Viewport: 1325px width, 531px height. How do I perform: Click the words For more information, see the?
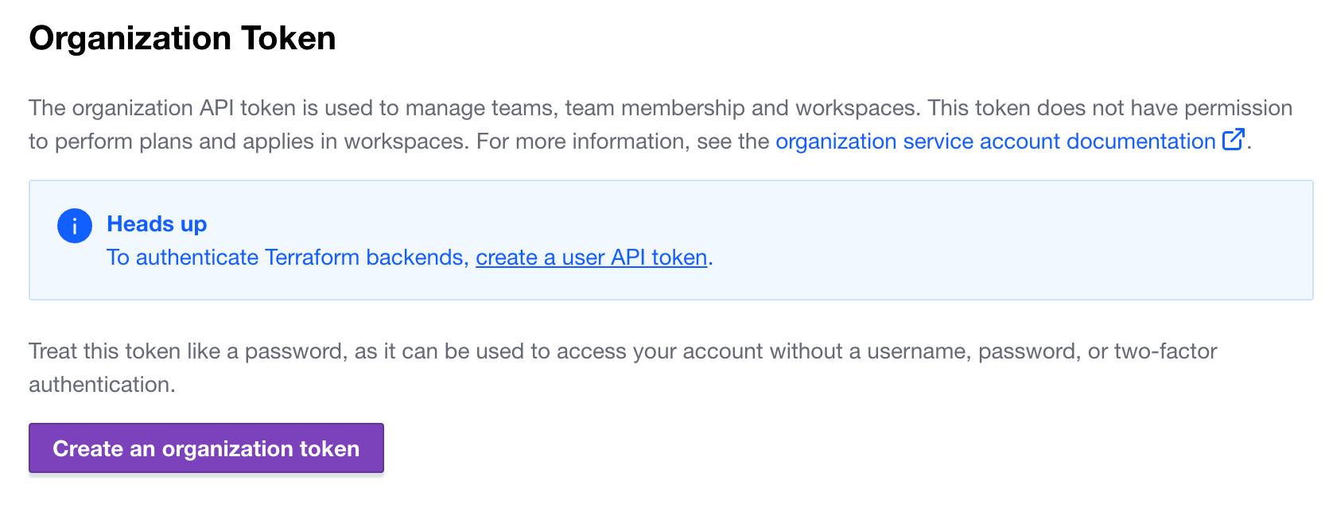(x=623, y=141)
